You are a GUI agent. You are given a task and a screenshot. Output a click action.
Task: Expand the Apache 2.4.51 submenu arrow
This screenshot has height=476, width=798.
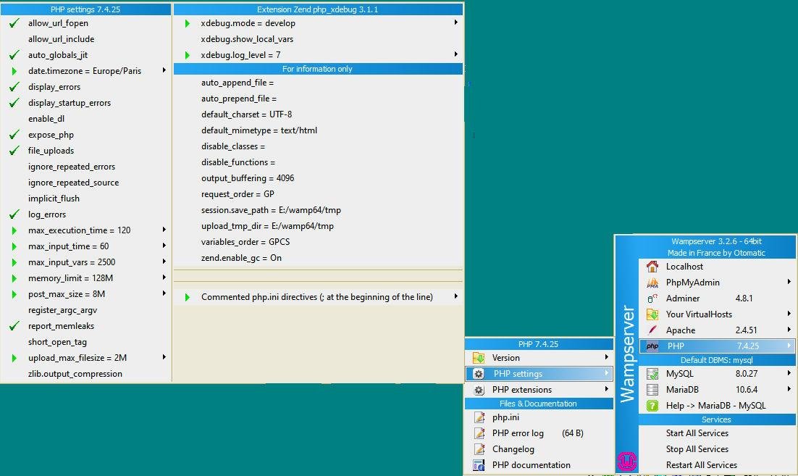789,330
